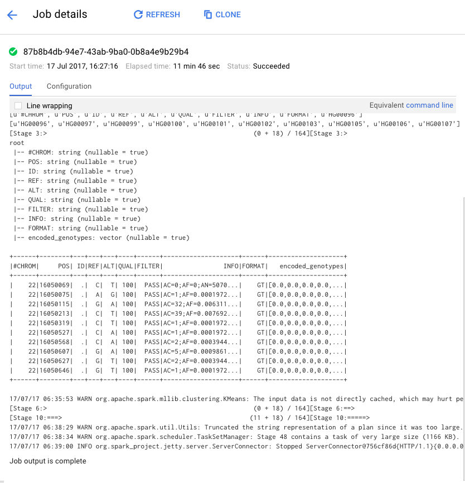Open the equivalent command line link
465x483 pixels.
point(429,105)
